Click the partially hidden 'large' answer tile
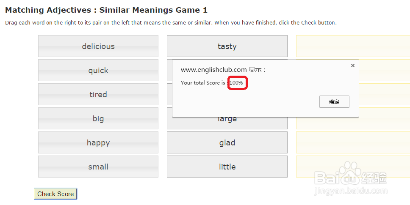Screen dimensions: 410x205 pos(227,123)
